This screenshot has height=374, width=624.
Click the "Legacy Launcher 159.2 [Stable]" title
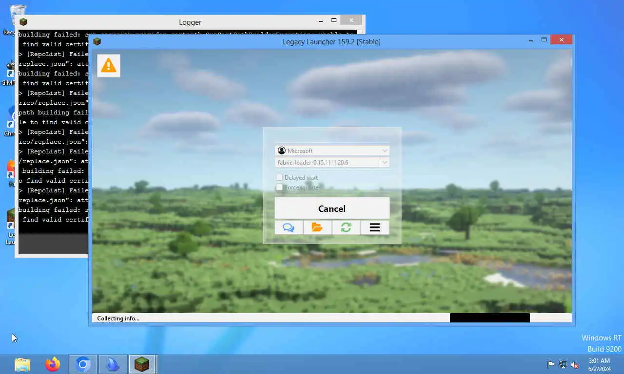pos(331,42)
